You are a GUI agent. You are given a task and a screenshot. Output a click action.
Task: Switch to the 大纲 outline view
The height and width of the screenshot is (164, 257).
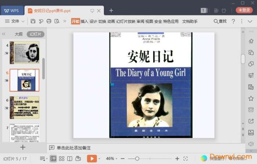(x=18, y=34)
